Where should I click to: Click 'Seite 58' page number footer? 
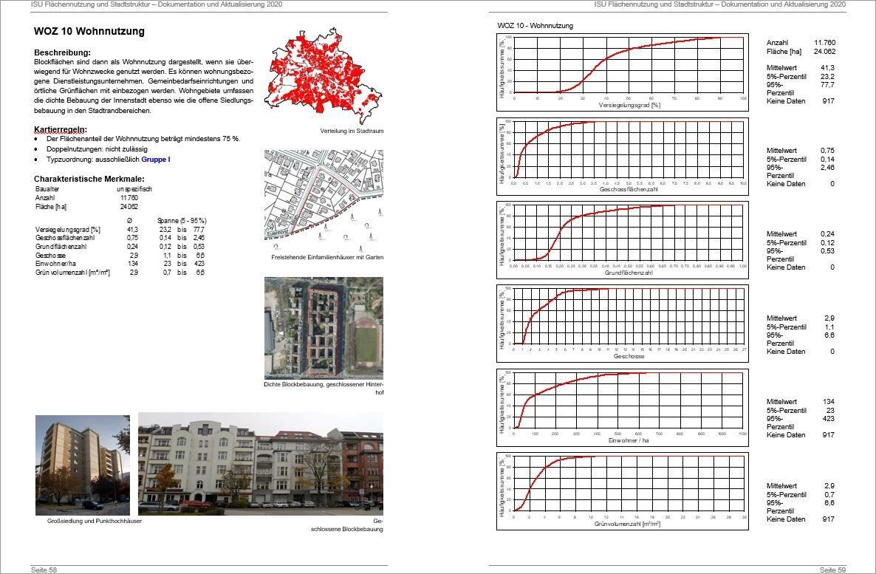tap(44, 570)
